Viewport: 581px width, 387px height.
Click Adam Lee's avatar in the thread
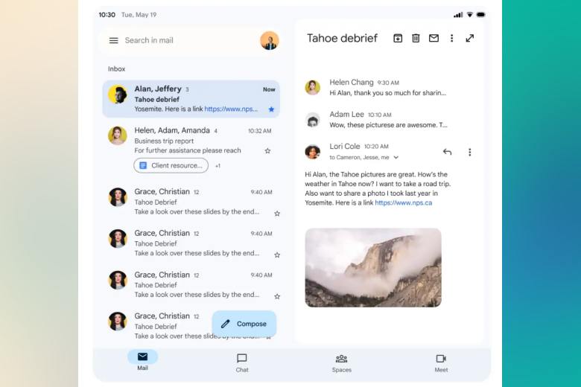(x=312, y=120)
